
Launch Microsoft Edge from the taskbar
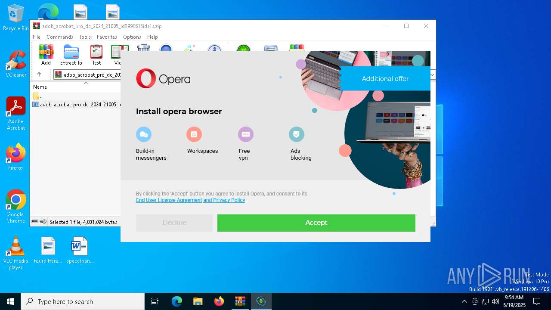[x=177, y=301]
